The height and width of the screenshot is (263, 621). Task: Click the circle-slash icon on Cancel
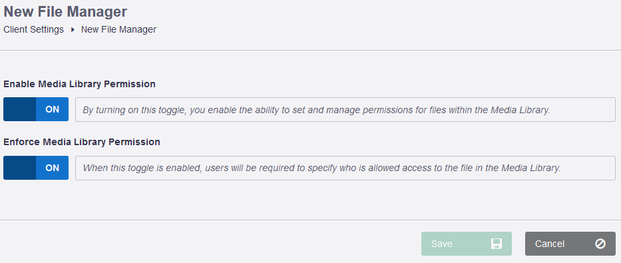(600, 244)
